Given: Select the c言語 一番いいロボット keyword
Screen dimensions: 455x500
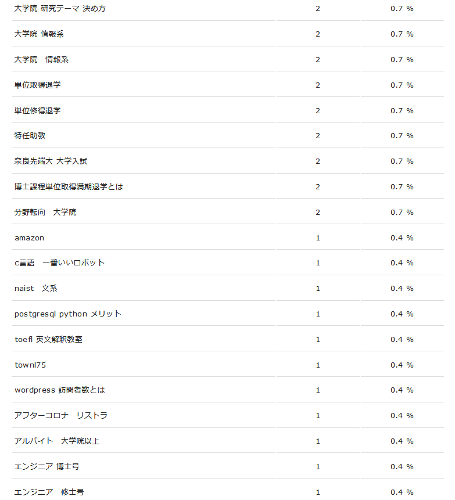Looking at the screenshot, I should click(59, 263).
